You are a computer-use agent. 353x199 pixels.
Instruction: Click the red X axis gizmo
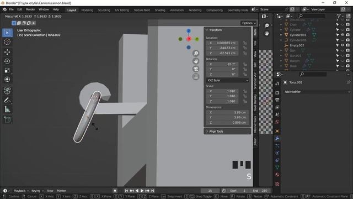click(189, 39)
